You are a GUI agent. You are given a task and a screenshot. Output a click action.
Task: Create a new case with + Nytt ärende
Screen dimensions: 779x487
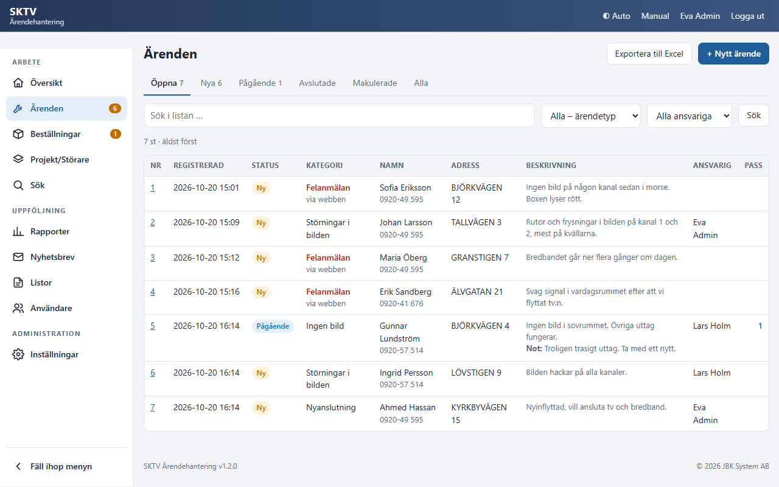pyautogui.click(x=733, y=54)
